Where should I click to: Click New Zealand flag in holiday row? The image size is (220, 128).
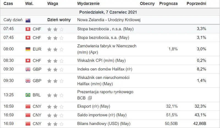28,20
